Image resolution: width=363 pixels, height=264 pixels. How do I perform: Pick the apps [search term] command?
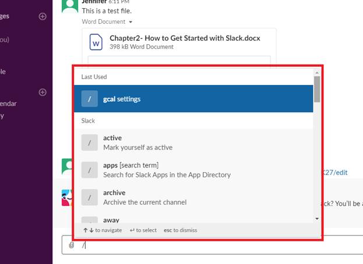pos(193,170)
